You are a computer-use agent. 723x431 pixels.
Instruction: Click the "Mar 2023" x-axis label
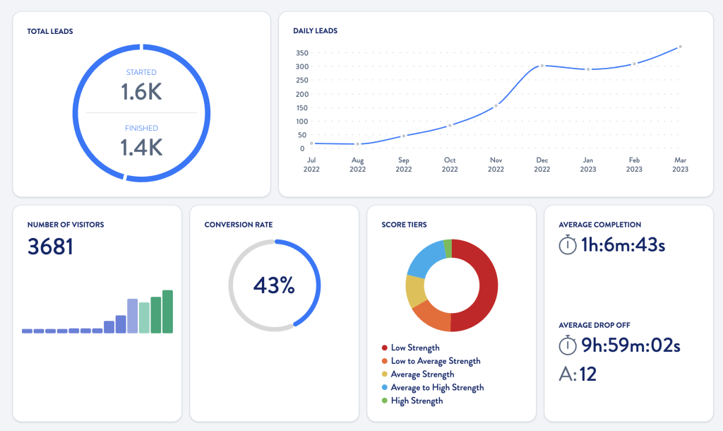point(681,165)
